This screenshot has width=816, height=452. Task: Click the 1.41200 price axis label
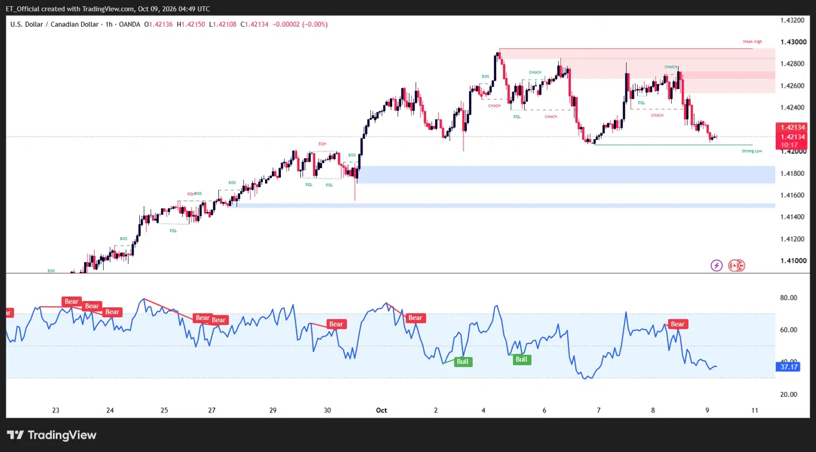click(x=792, y=239)
